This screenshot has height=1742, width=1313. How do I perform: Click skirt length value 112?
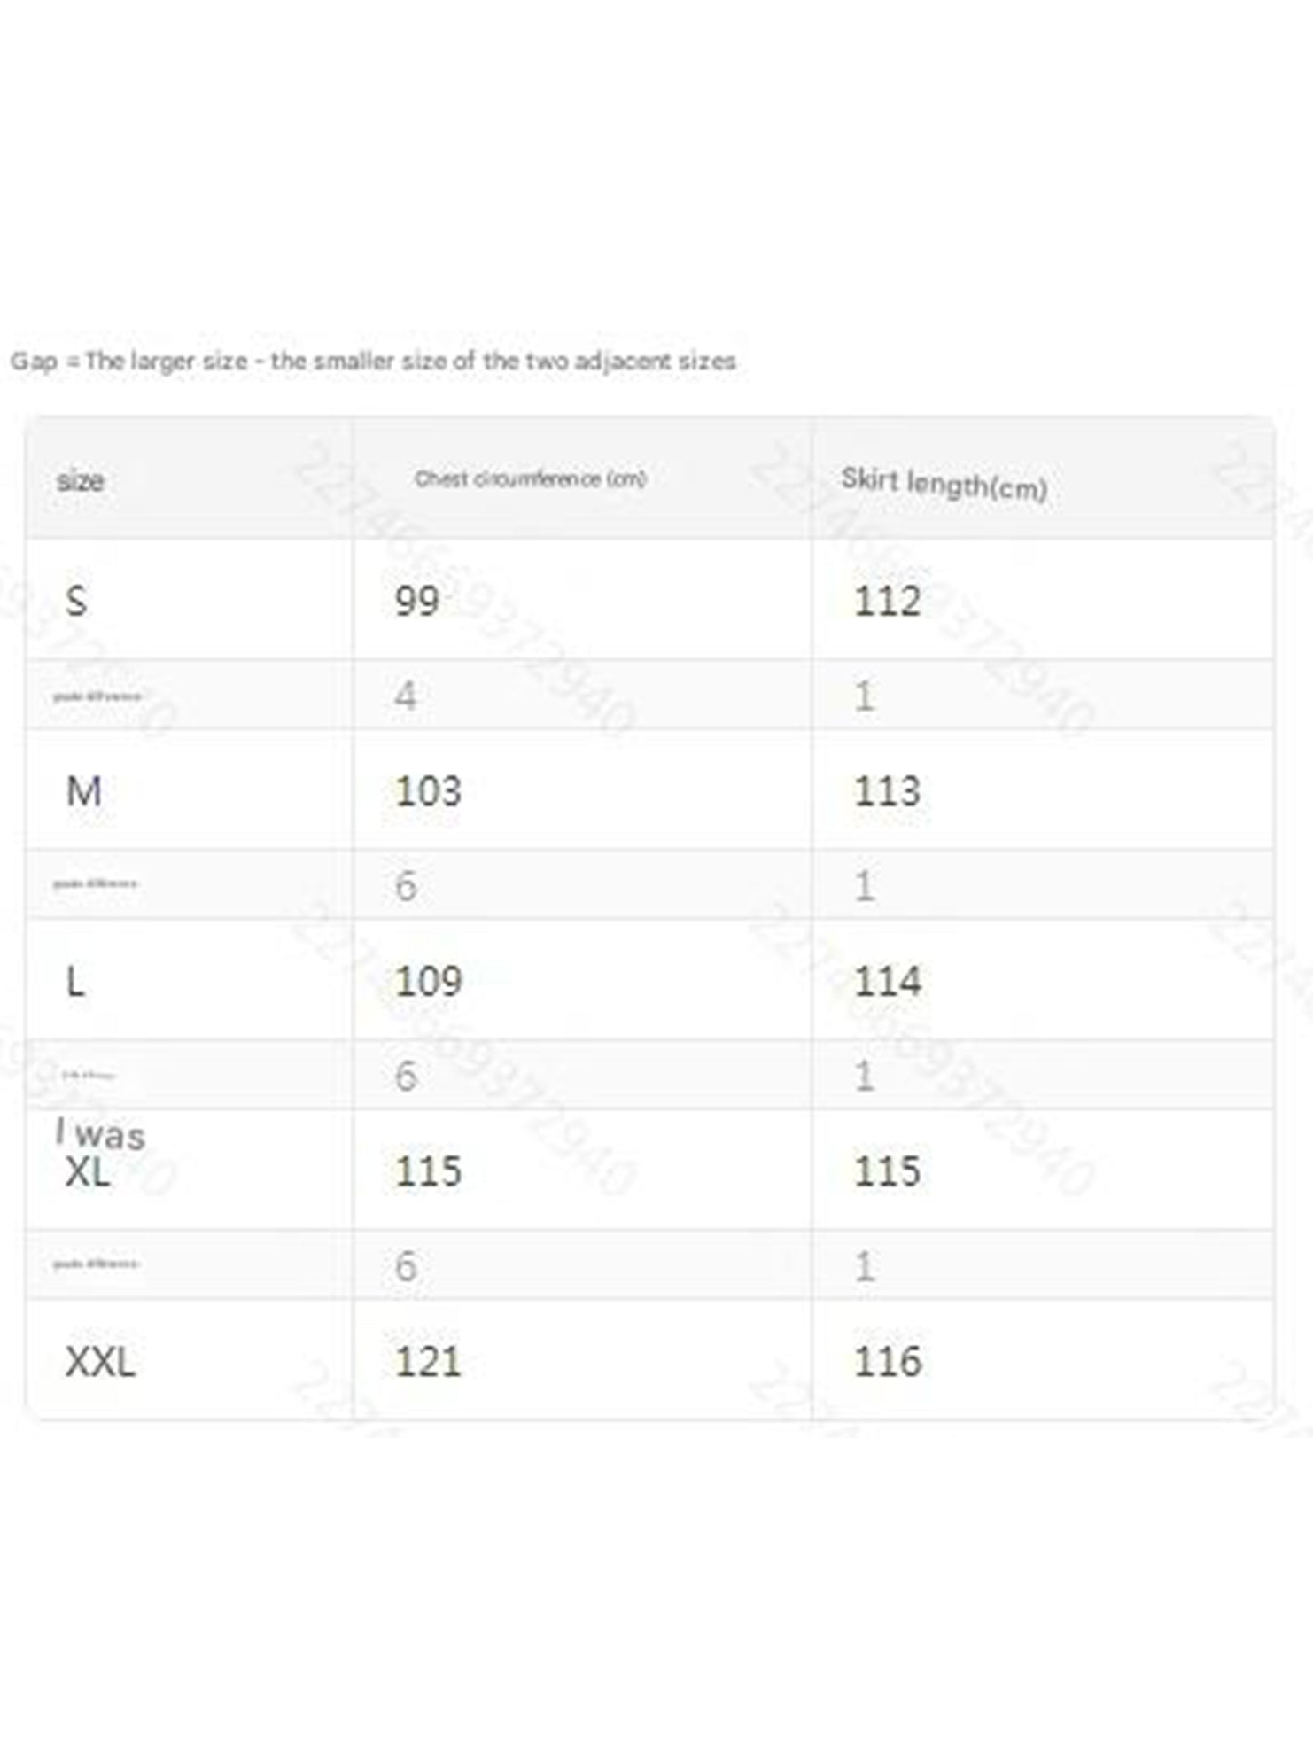coord(887,601)
